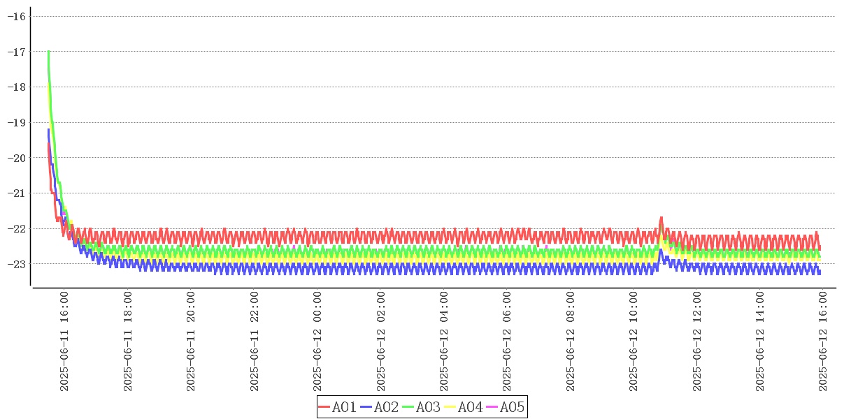Hide the A02 series via legend label
Image resolution: width=844 pixels, height=419 pixels.
(387, 407)
